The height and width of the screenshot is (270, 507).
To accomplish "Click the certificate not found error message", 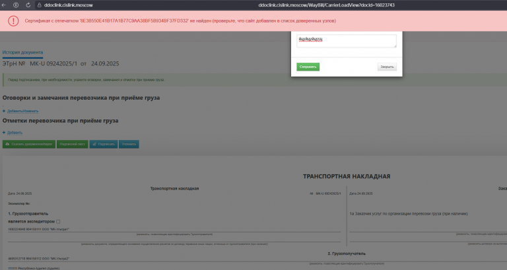I will [x=180, y=20].
